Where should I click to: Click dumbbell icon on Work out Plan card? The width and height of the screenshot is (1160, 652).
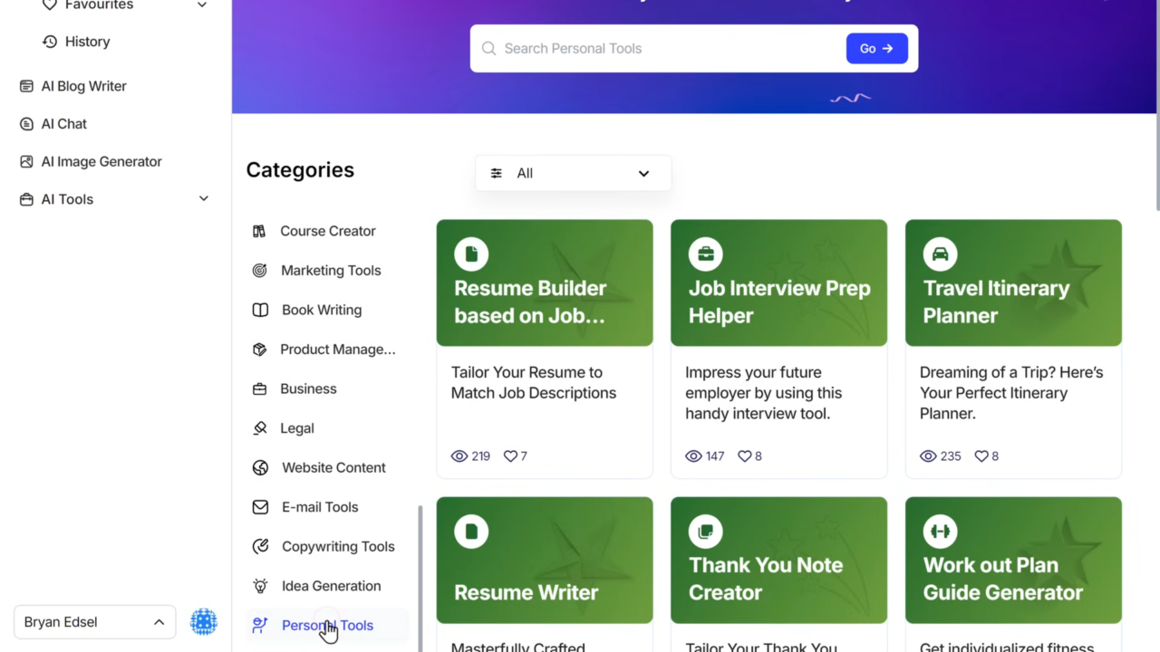[941, 532]
